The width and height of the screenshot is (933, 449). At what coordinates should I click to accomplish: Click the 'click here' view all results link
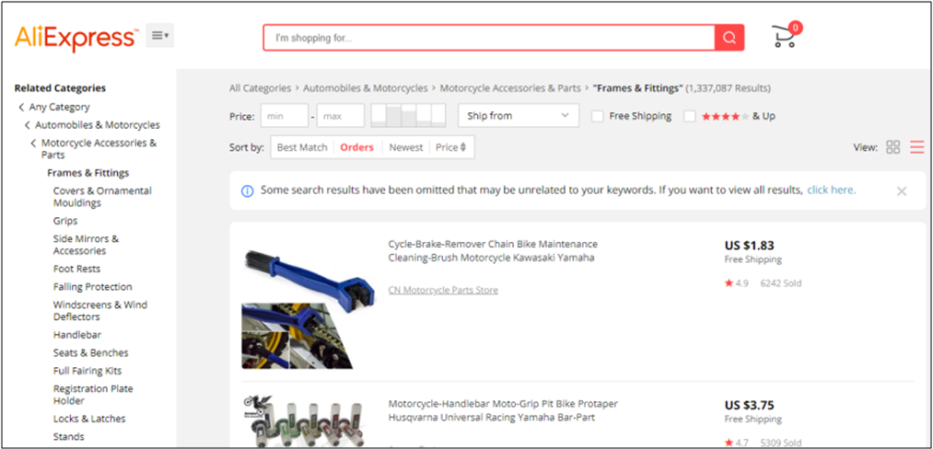[831, 190]
